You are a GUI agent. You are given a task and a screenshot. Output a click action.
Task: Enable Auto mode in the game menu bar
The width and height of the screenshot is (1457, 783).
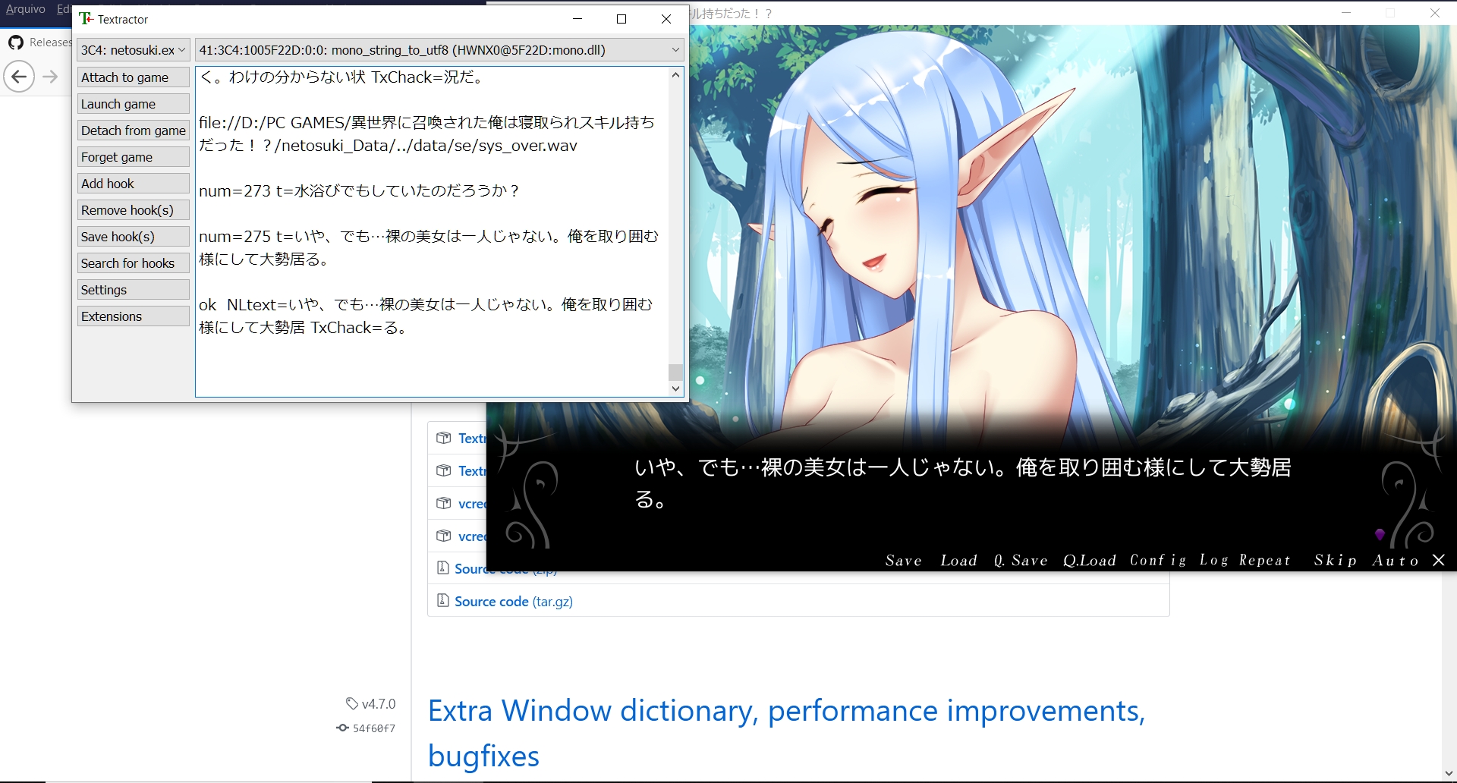(x=1396, y=560)
